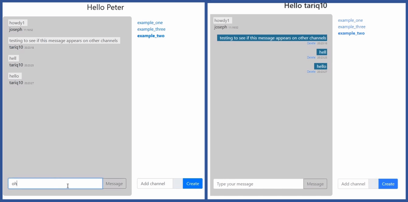Focus Add channel field in Peter's window
The height and width of the screenshot is (202, 408).
[x=155, y=183]
